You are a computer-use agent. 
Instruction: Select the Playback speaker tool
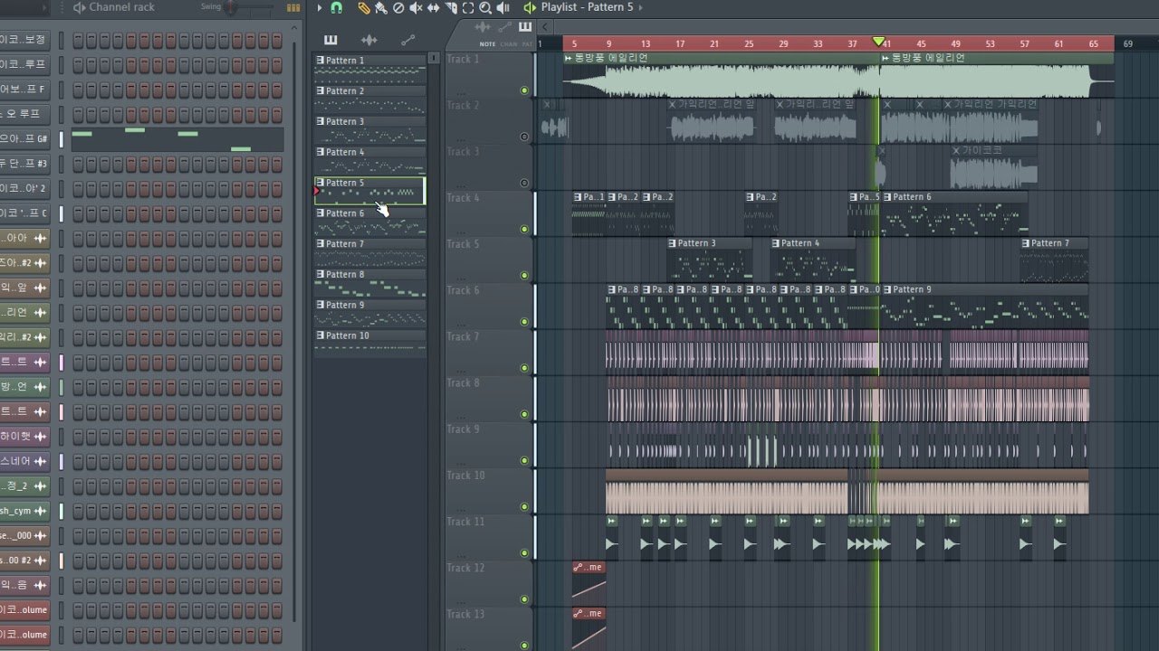tap(503, 7)
